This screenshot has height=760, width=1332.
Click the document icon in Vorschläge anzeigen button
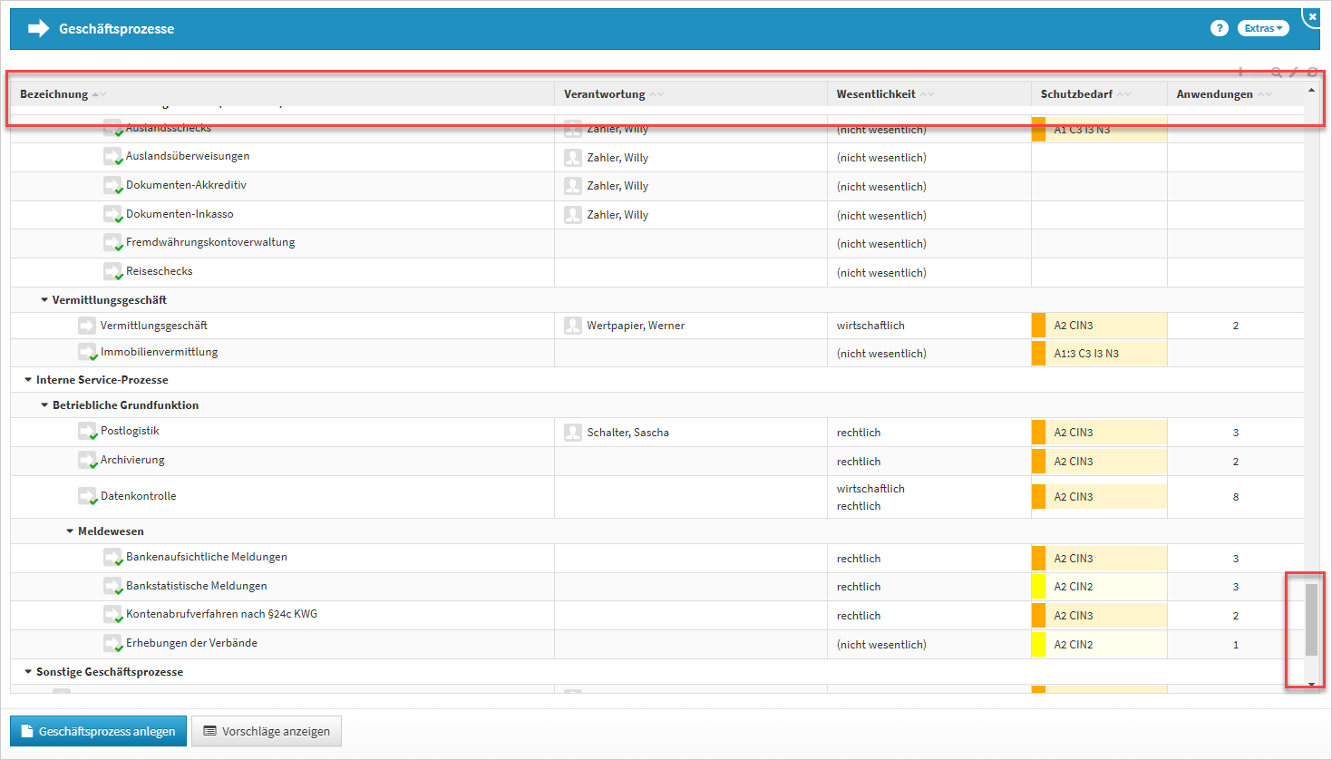210,731
